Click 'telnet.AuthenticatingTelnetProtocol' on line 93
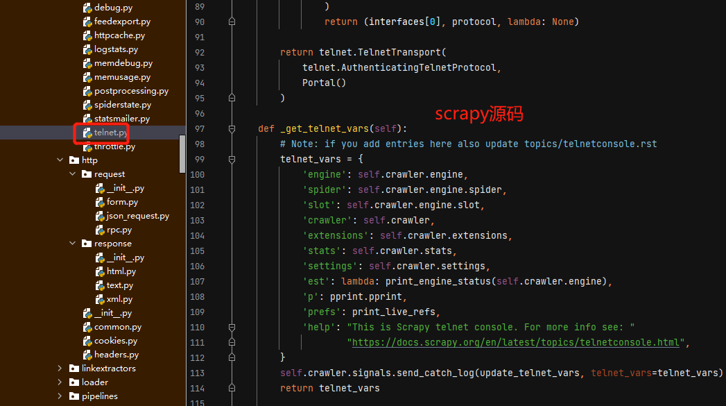 point(399,68)
